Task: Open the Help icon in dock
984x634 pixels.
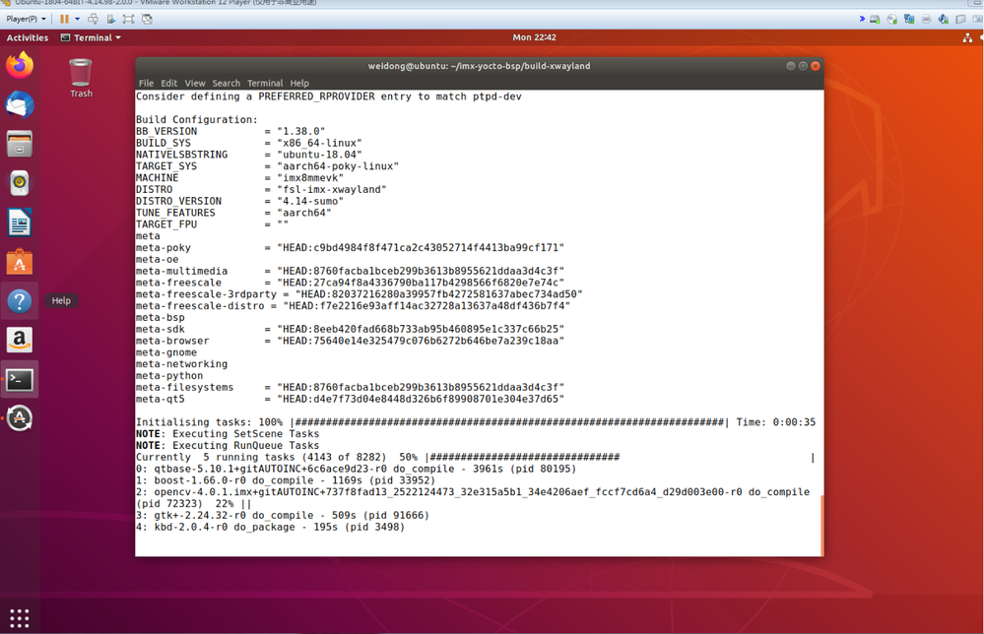Action: coord(20,301)
